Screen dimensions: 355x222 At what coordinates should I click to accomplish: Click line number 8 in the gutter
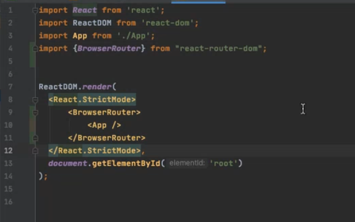(x=10, y=99)
